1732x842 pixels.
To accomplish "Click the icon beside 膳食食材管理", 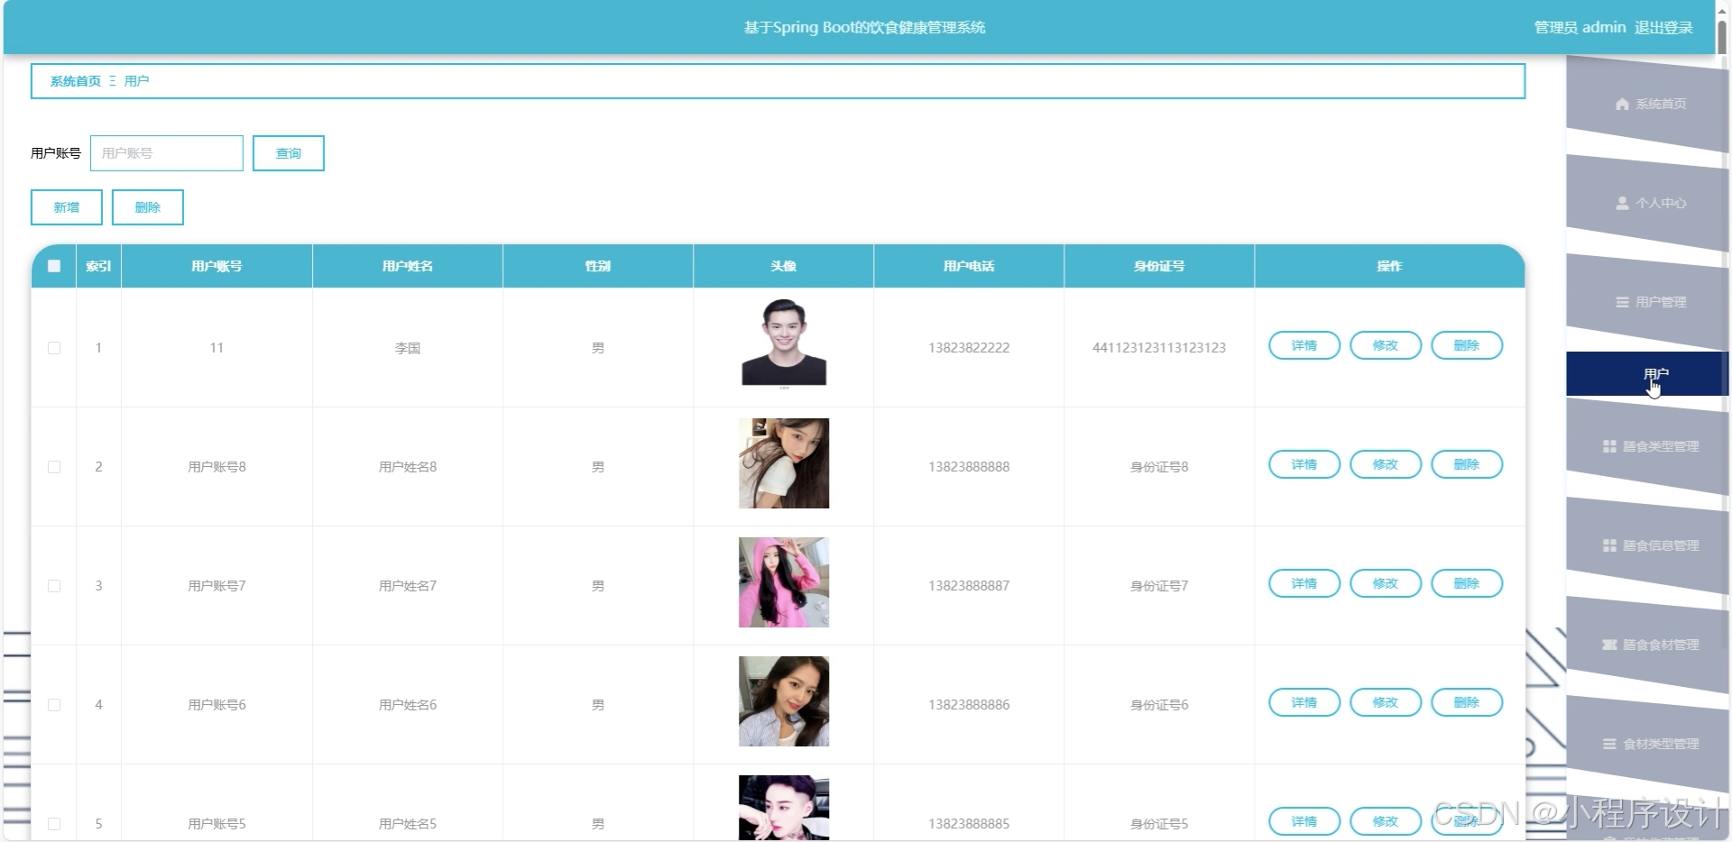I will click(1609, 645).
